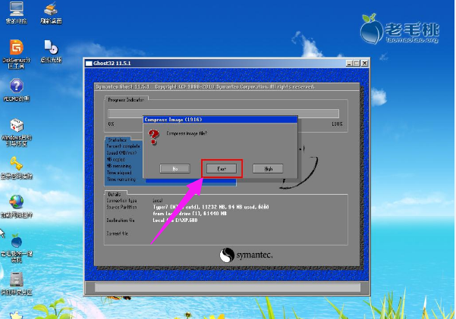Click the red question mark dialog icon
This screenshot has width=456, height=319.
[154, 136]
